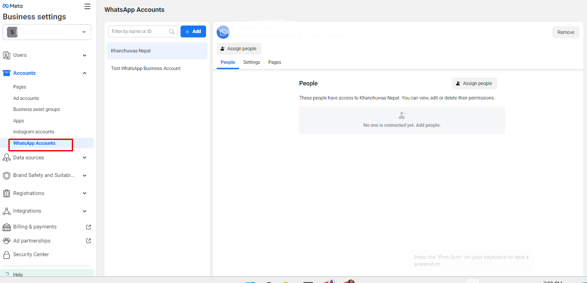Click the WhatsApp account avatar icon
This screenshot has height=283, width=587.
223,32
